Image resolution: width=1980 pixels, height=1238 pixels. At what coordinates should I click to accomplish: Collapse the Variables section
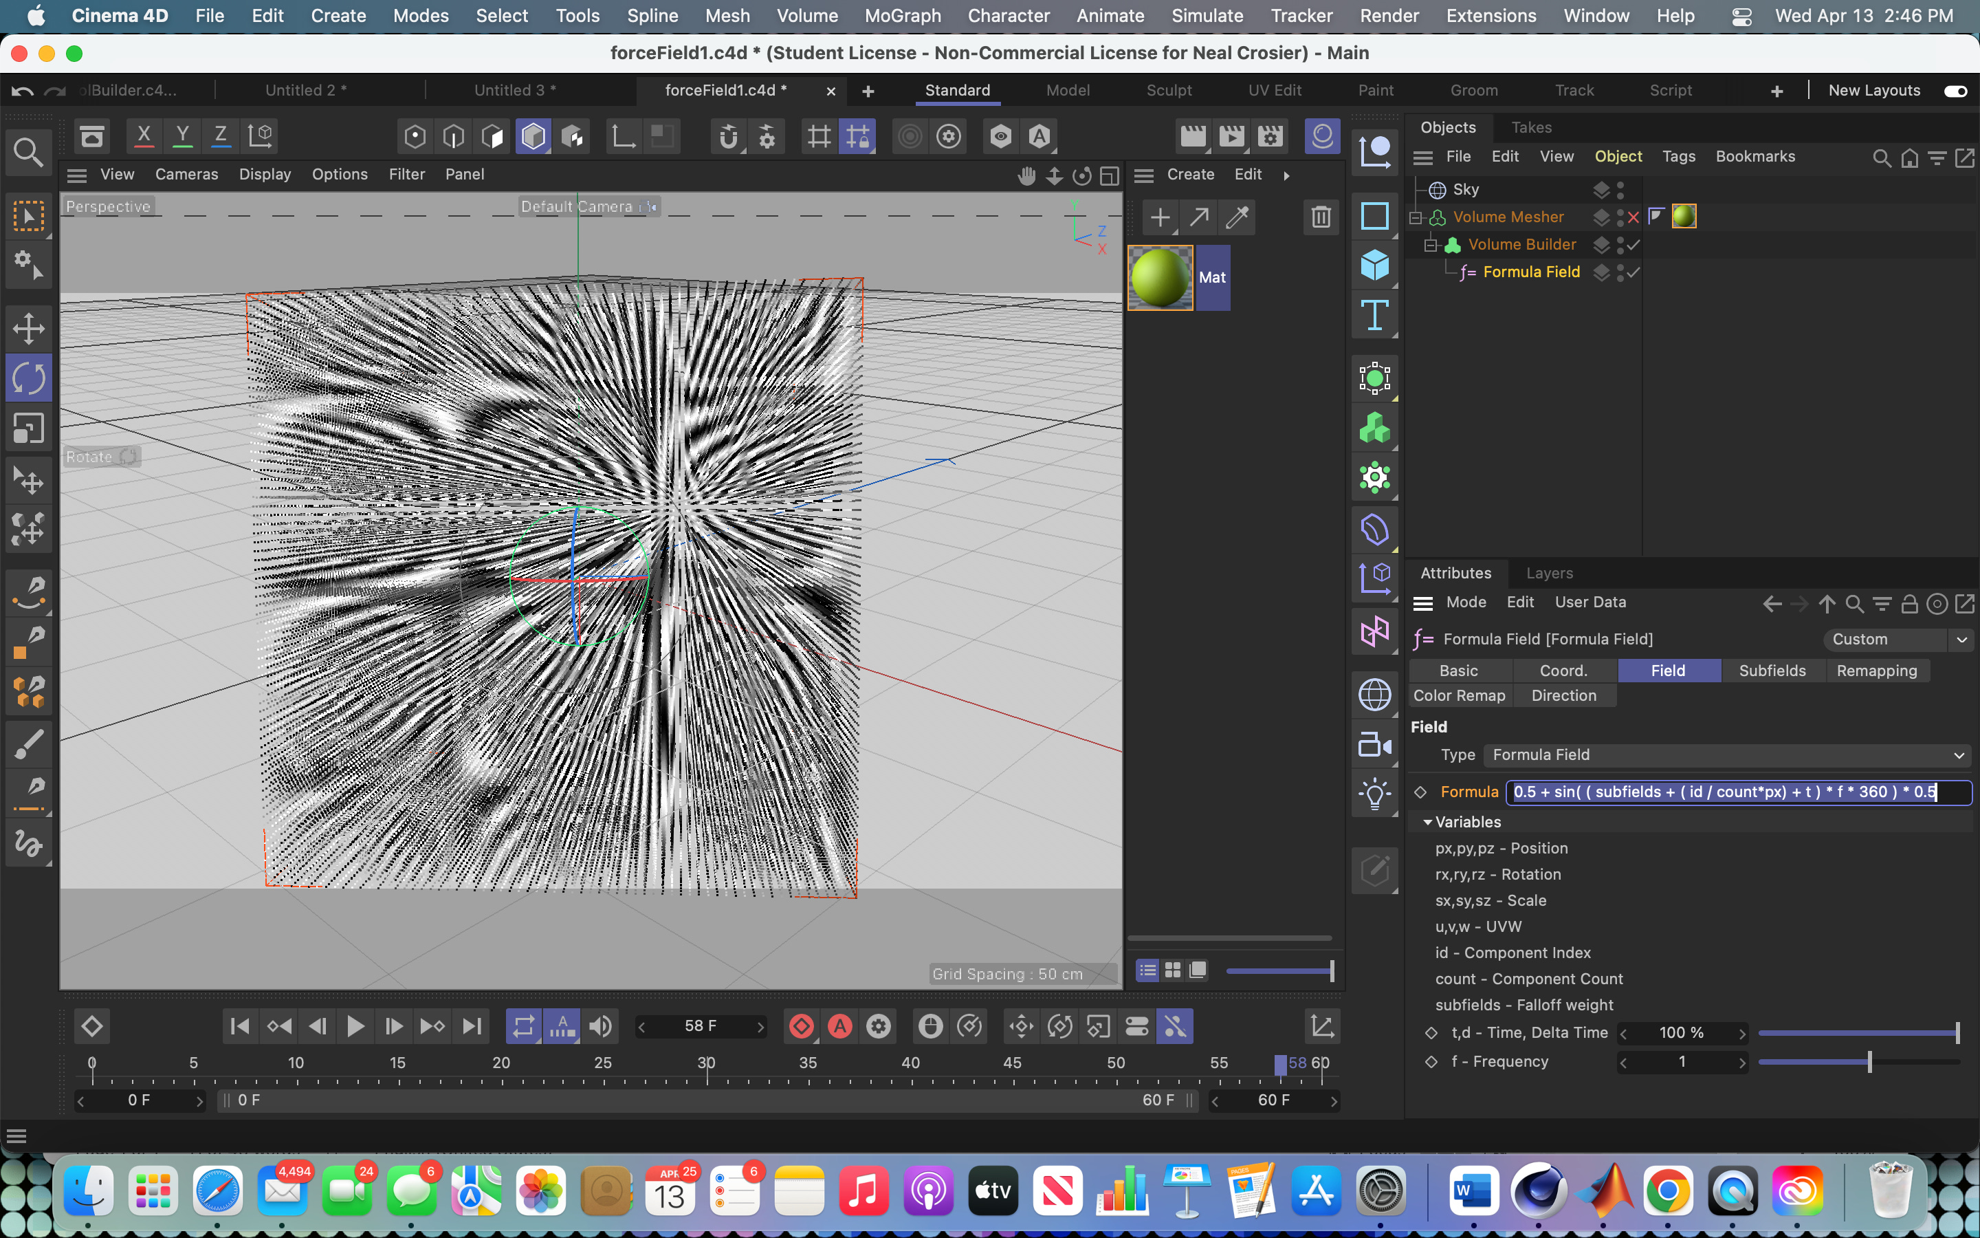tap(1428, 822)
